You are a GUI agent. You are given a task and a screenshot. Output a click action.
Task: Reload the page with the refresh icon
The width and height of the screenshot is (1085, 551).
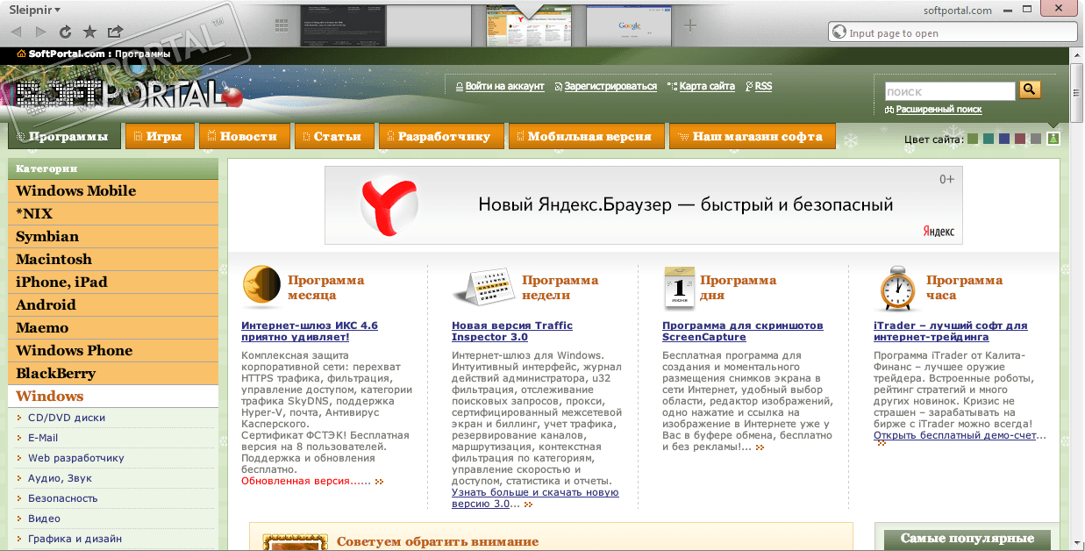coord(65,32)
